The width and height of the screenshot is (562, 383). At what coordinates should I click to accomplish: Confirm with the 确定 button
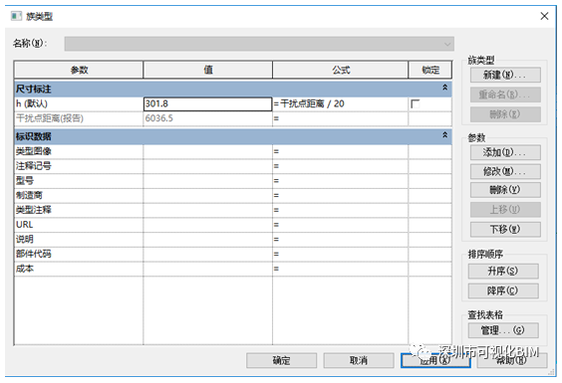click(281, 360)
